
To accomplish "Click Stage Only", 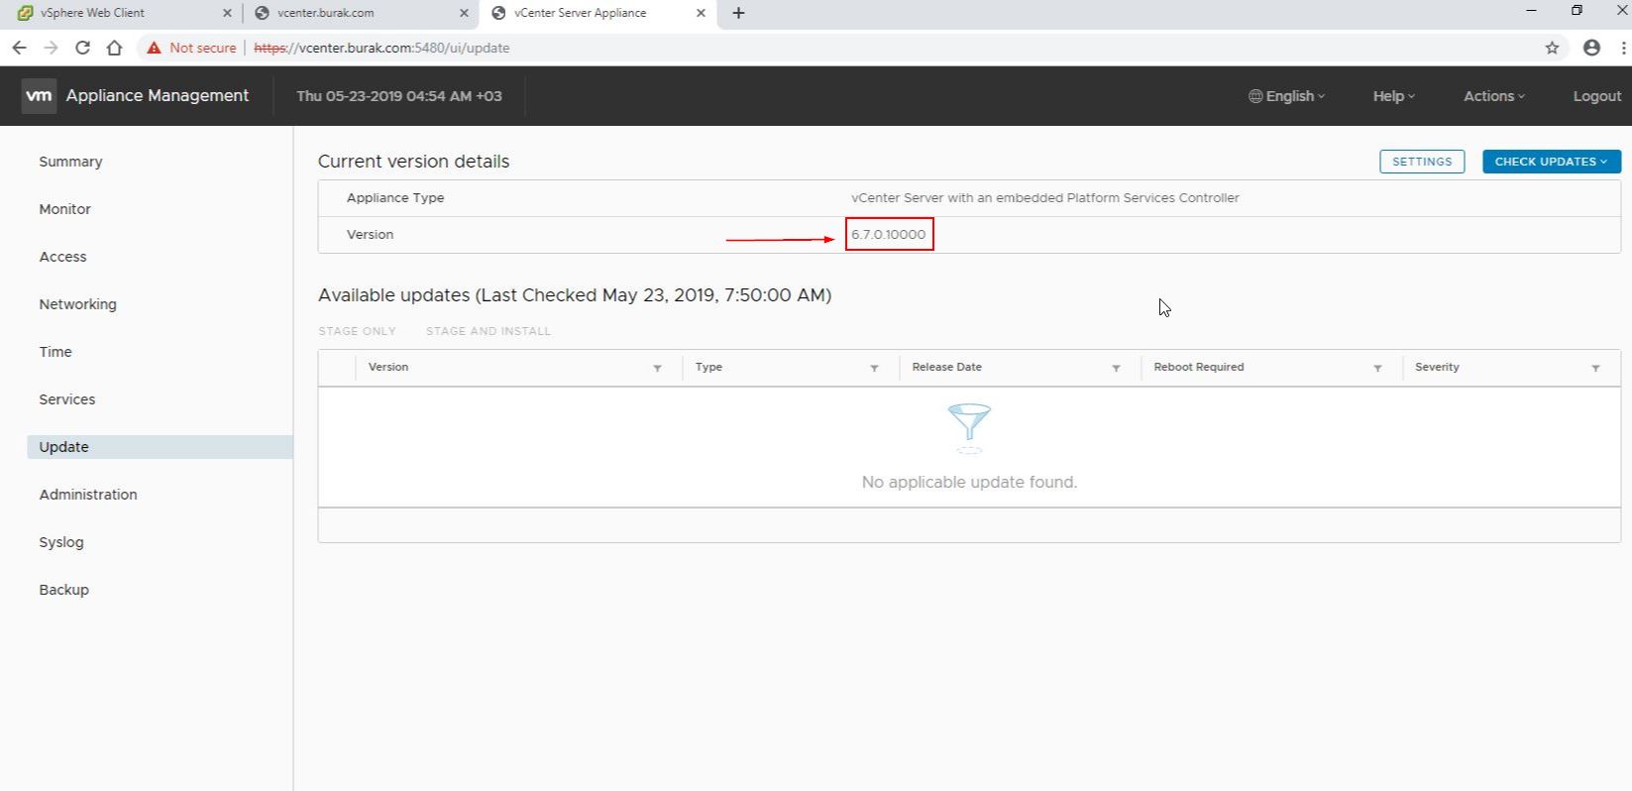I will 357,331.
